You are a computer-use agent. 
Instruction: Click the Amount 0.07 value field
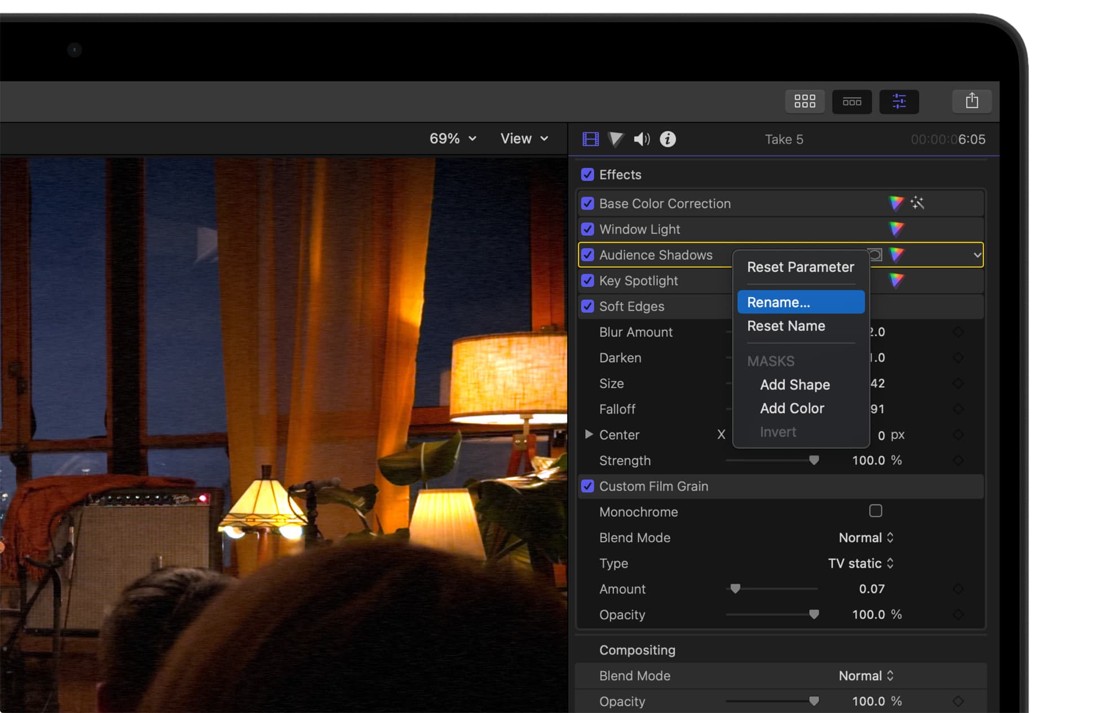(x=872, y=589)
